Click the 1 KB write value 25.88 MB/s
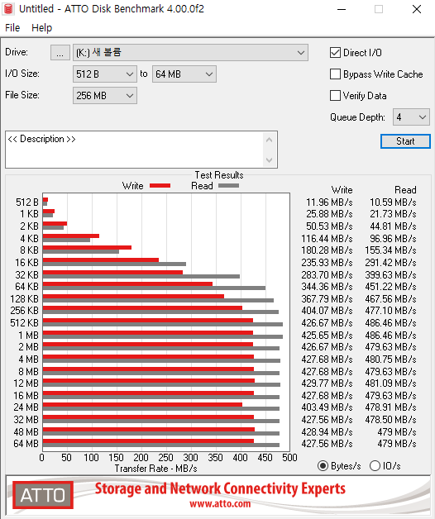 (x=329, y=214)
